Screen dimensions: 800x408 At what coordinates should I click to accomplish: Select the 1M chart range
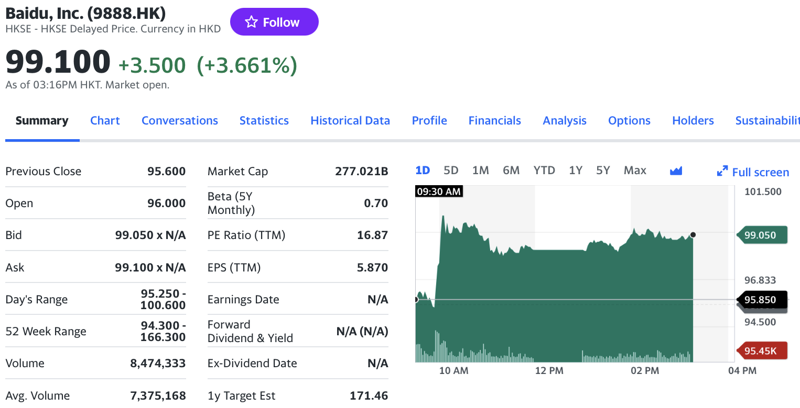coord(480,171)
